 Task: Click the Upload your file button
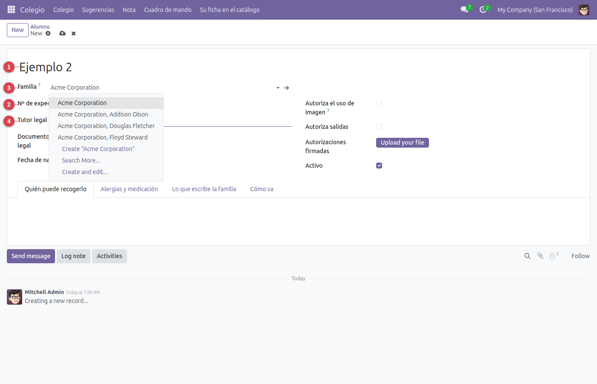point(403,143)
